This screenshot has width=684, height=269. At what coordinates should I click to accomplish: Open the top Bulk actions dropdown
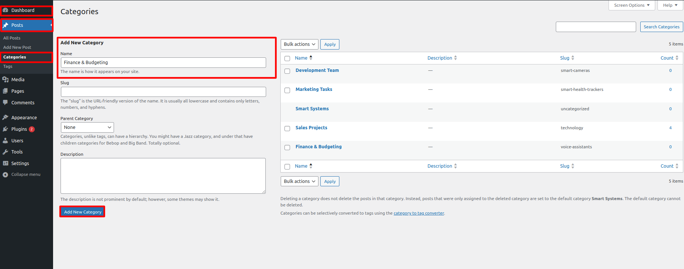299,44
